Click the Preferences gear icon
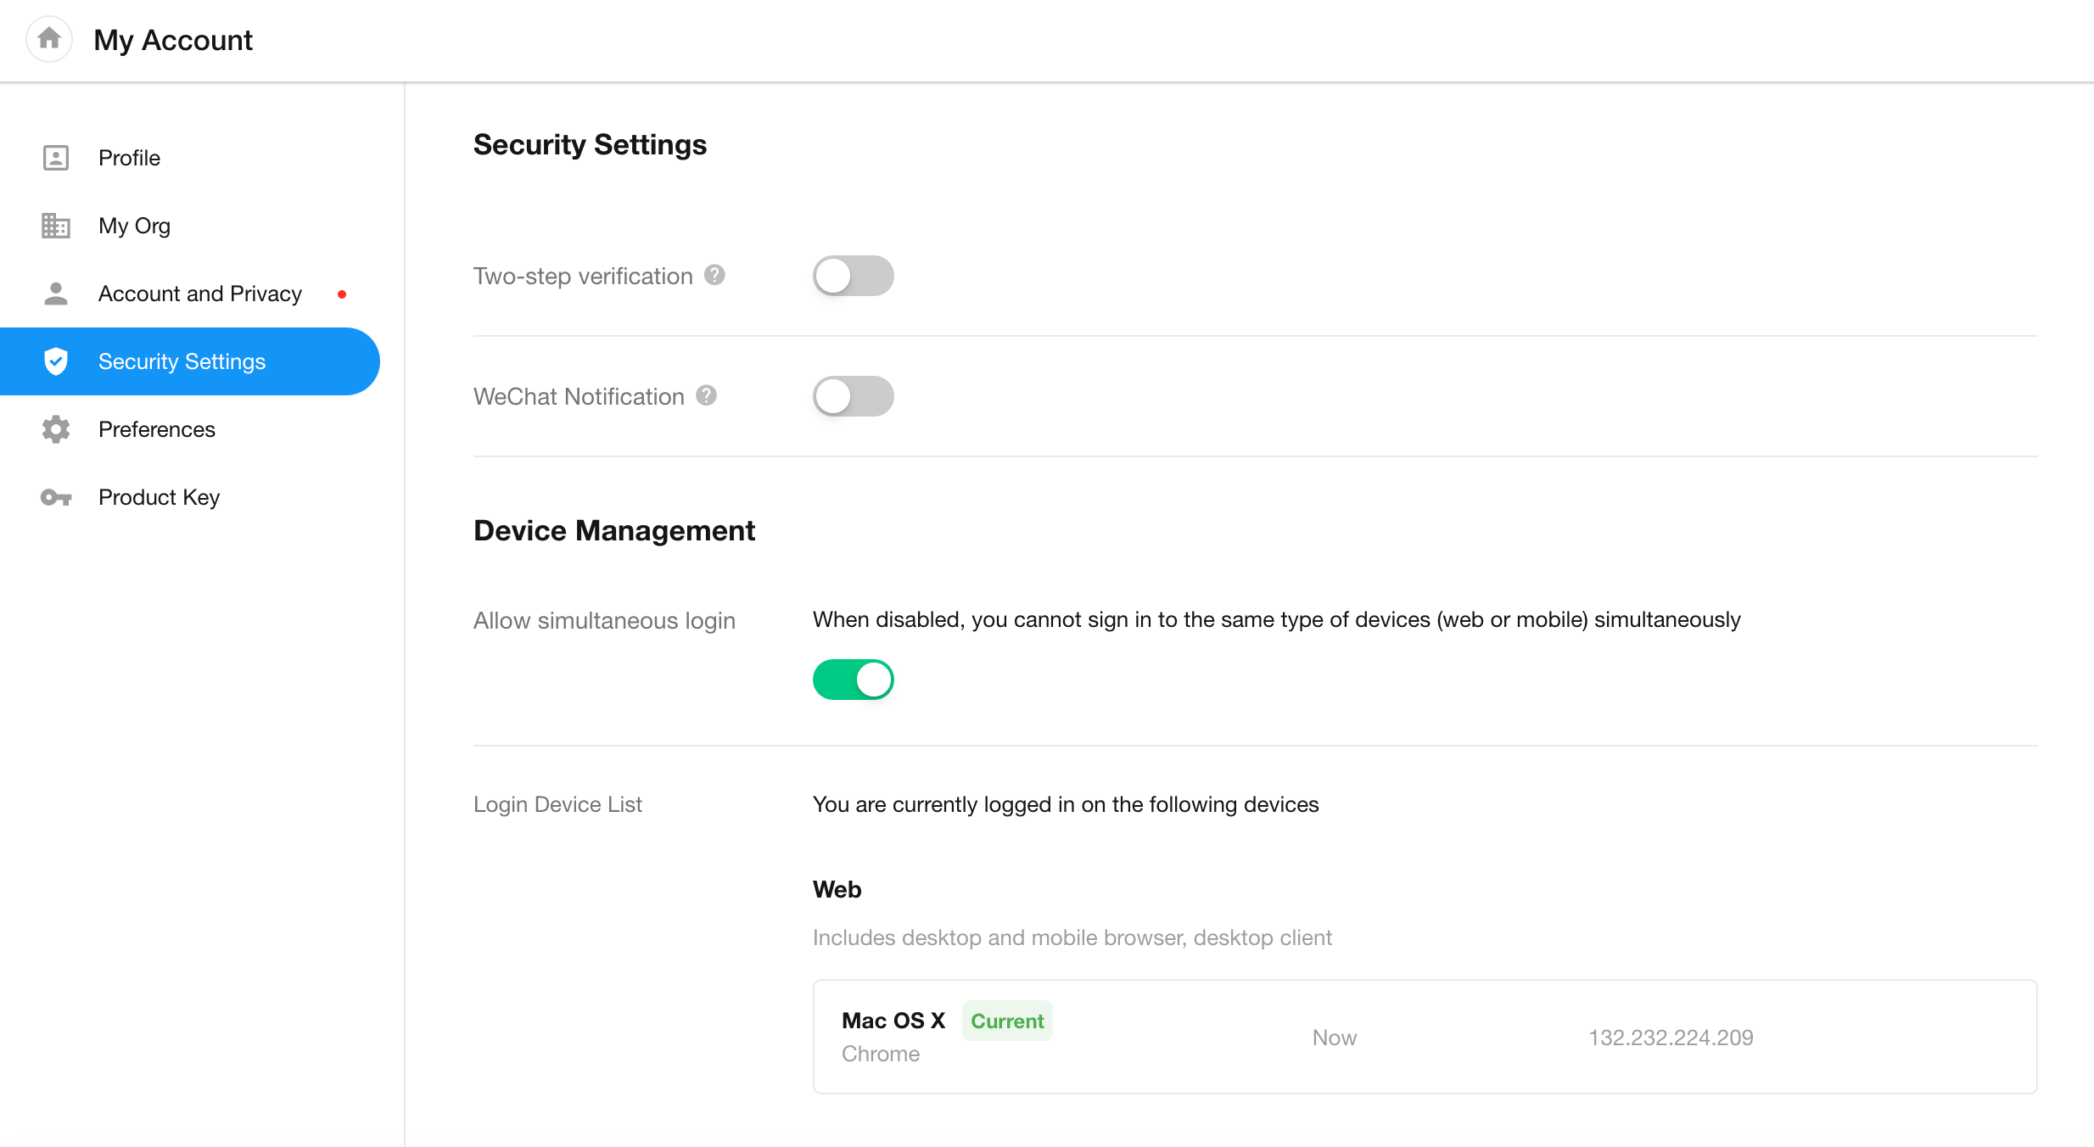Screen dimensions: 2094x1147 click(56, 429)
